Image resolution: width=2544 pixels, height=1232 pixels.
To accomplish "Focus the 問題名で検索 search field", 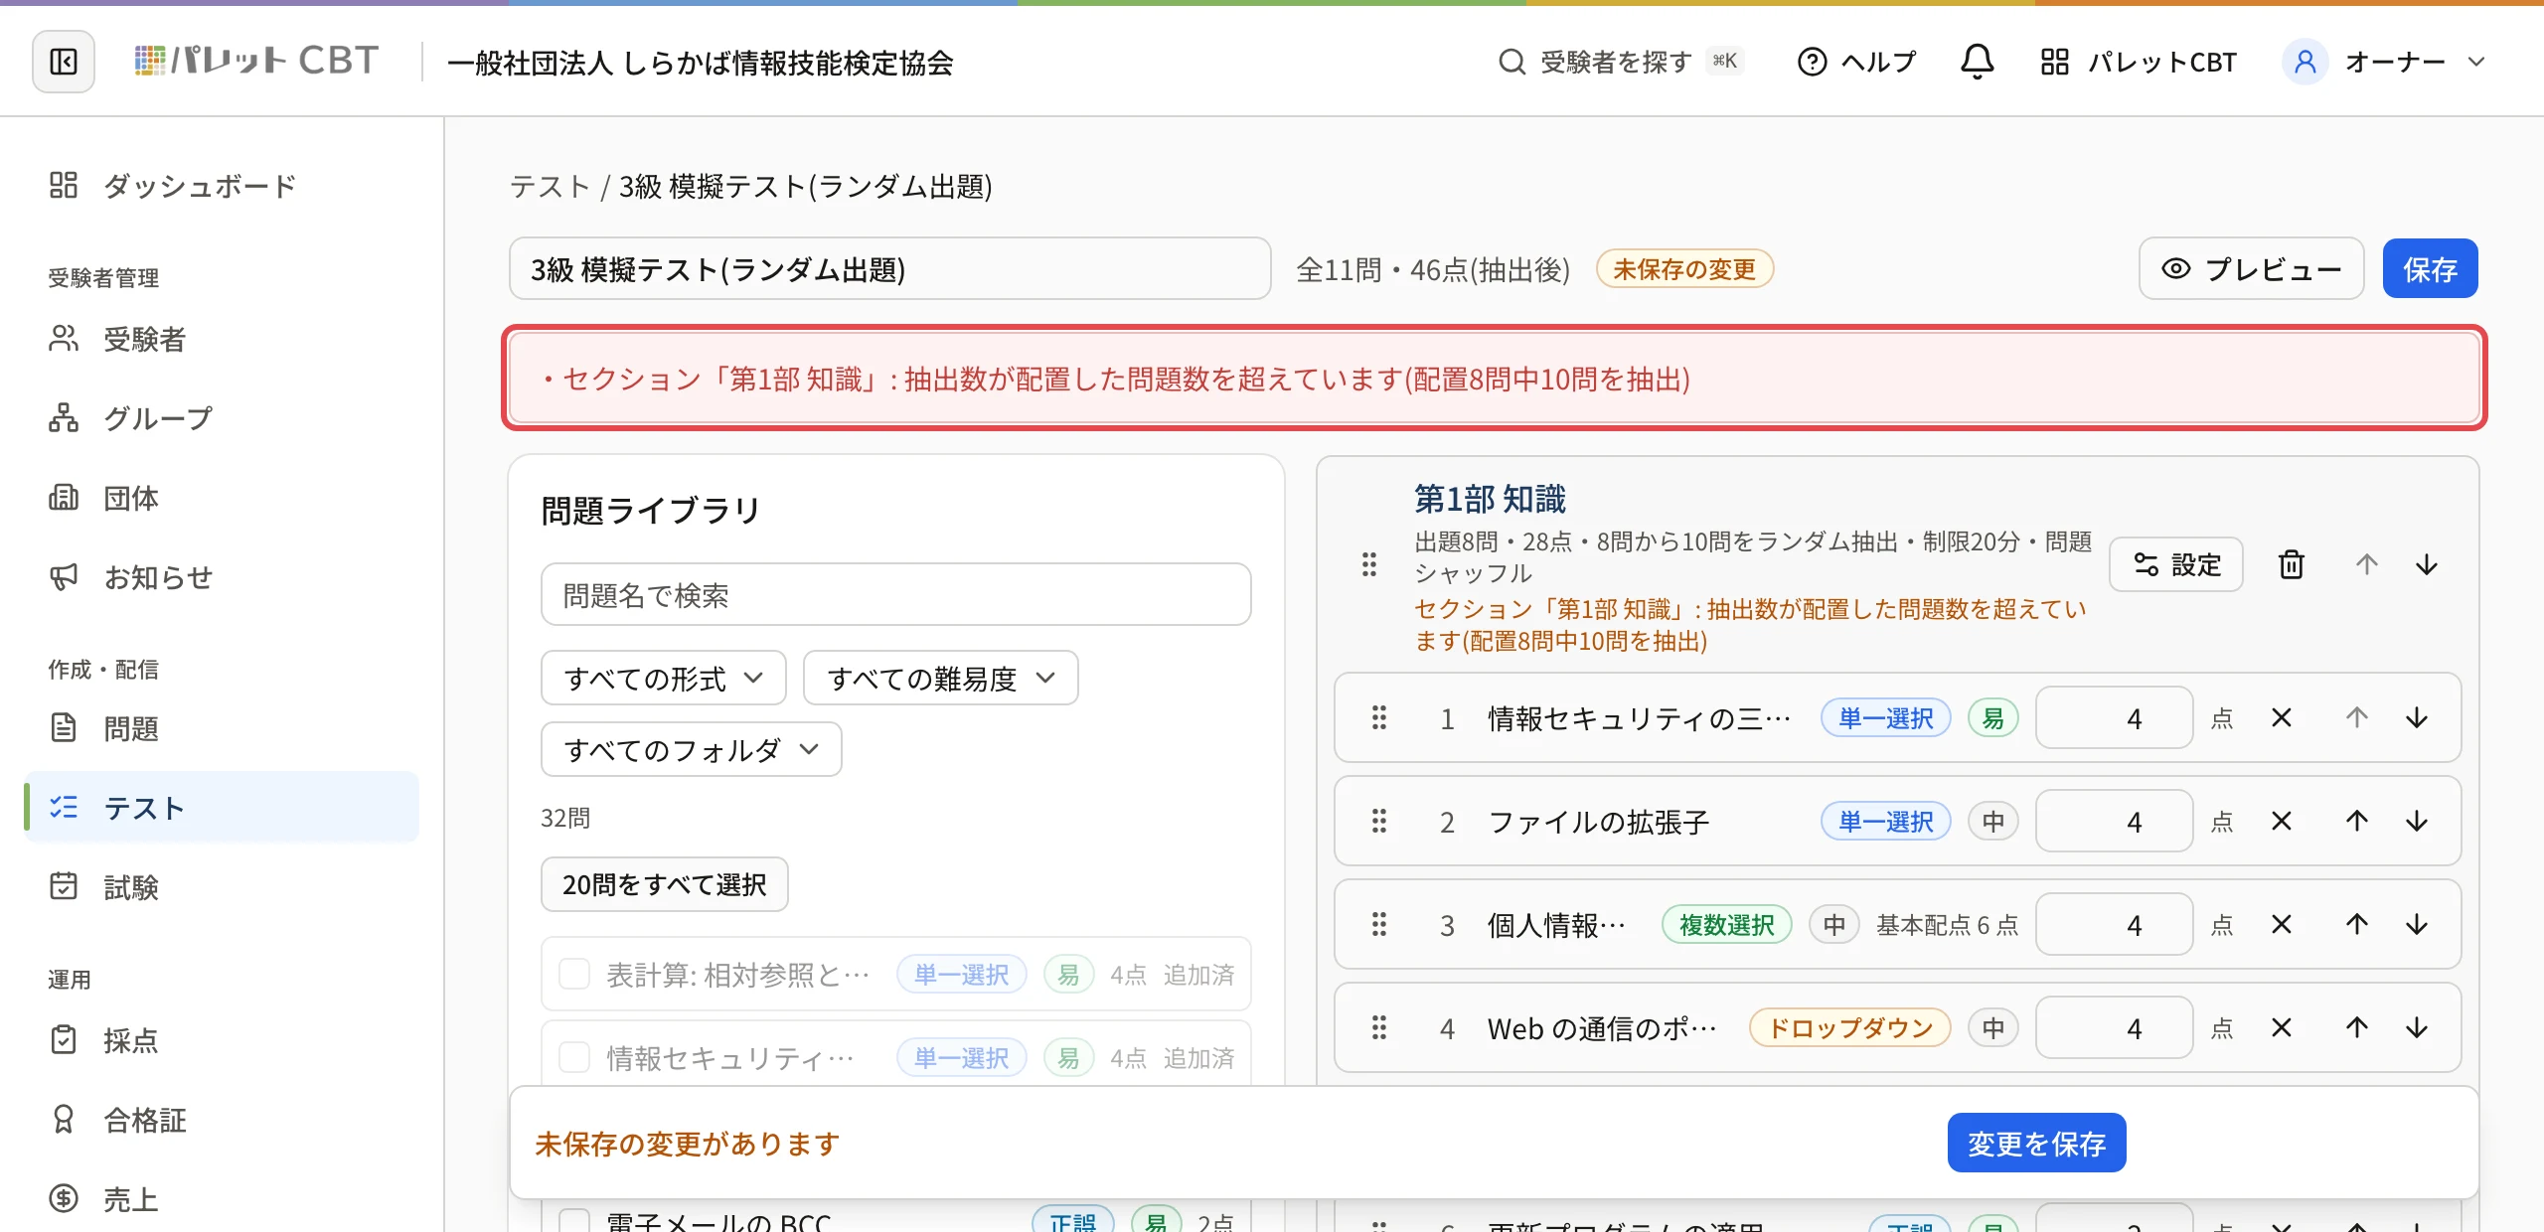I will click(x=895, y=594).
